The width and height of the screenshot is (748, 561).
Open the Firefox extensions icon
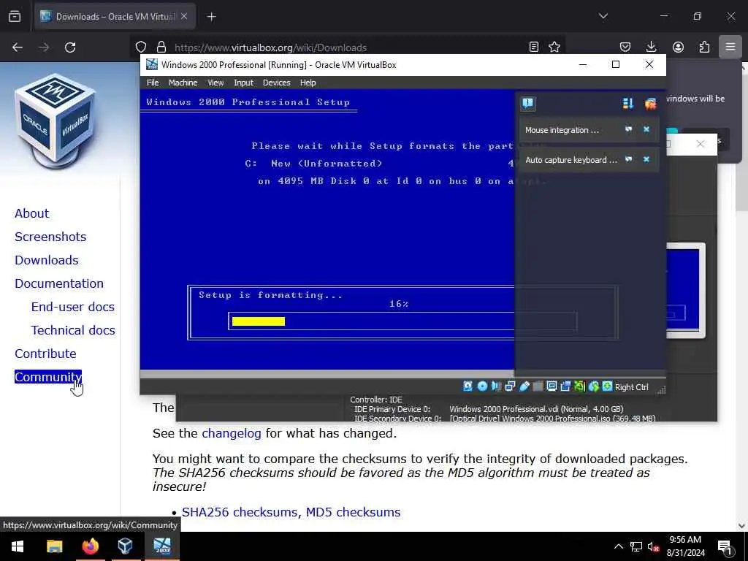click(704, 47)
